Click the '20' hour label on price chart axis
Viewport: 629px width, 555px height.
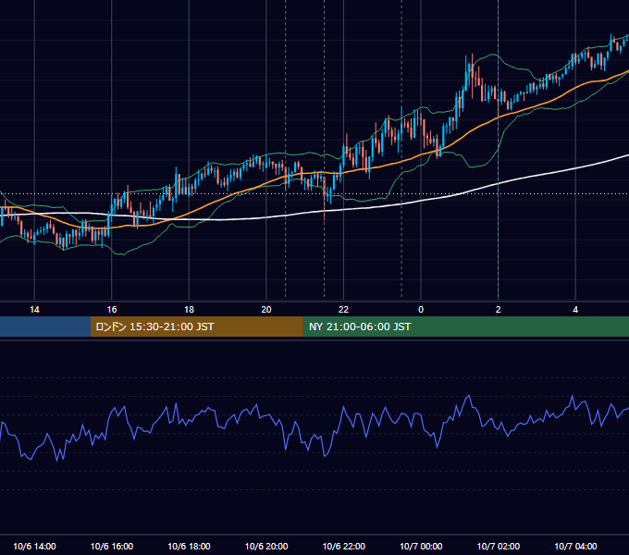pos(266,310)
